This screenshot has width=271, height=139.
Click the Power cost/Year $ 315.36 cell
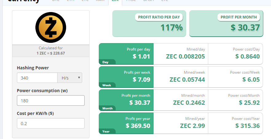coord(235,123)
